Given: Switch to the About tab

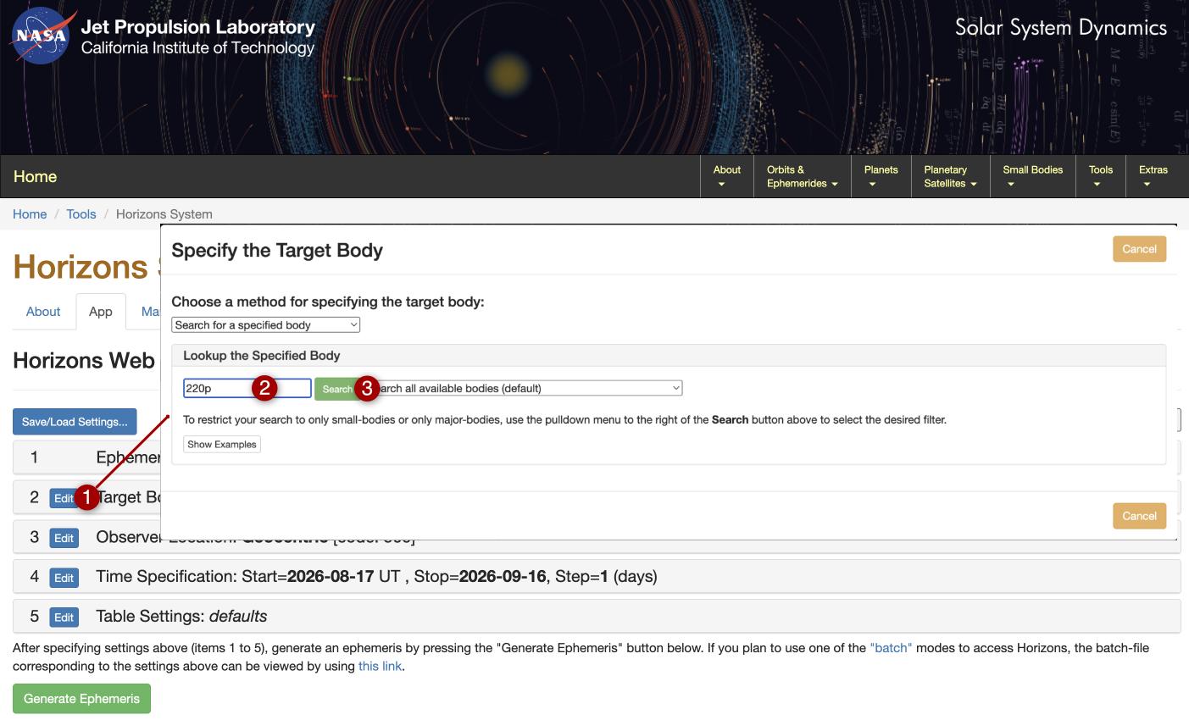Looking at the screenshot, I should tap(43, 312).
